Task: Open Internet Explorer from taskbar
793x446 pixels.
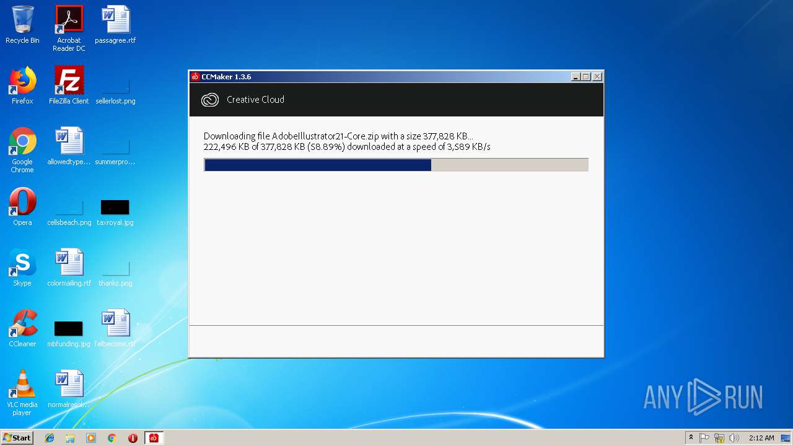Action: pos(50,438)
